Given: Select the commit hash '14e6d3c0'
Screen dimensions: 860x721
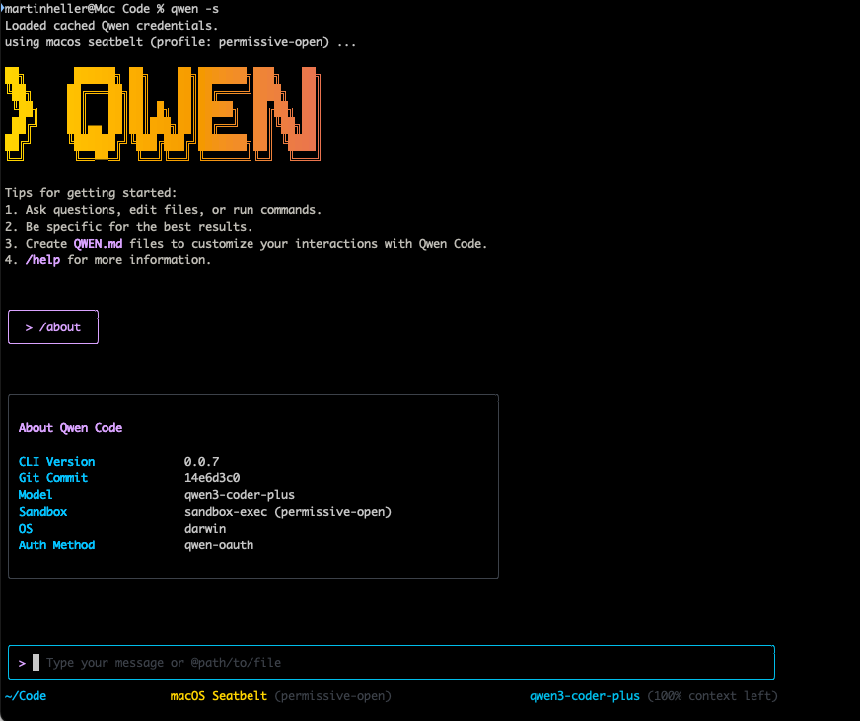Looking at the screenshot, I should coord(212,478).
